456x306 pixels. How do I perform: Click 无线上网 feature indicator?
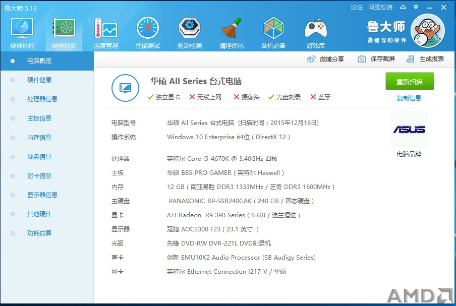coord(205,97)
